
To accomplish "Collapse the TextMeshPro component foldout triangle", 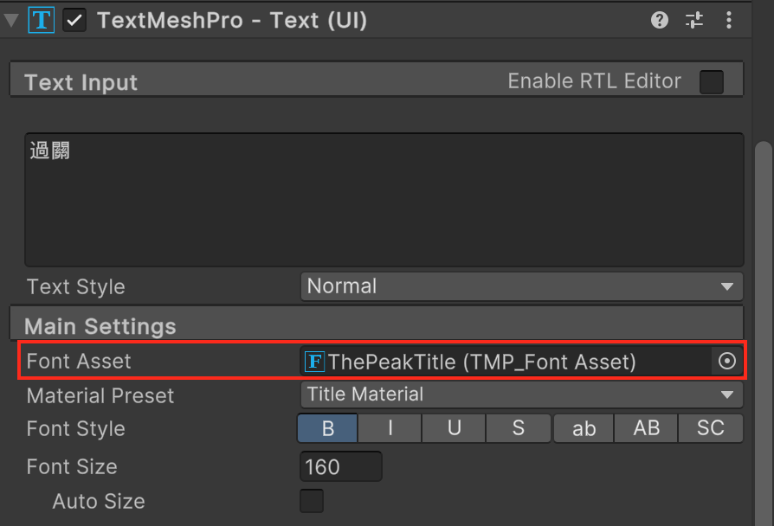I will click(x=11, y=21).
